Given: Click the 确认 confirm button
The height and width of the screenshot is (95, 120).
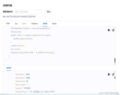Looking at the screenshot, I should 49,12.
